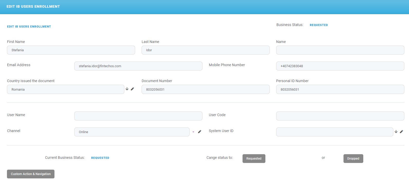This screenshot has height=182, width=409.
Task: Open the Channel dropdown caret
Action: pyautogui.click(x=193, y=132)
